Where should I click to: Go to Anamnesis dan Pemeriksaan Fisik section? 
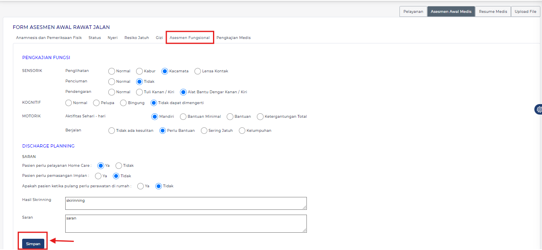(x=49, y=38)
